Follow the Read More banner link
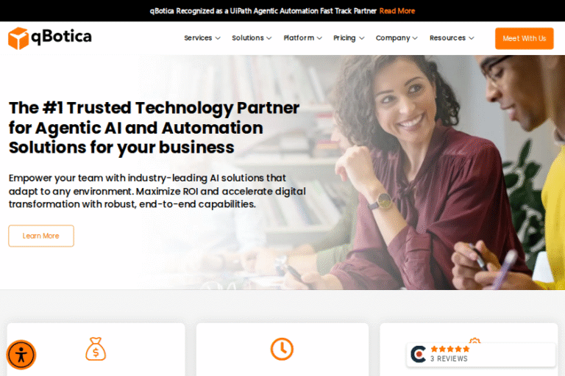565x376 pixels. (397, 11)
